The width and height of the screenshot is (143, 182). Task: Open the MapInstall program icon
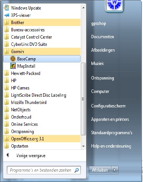click(x=13, y=66)
